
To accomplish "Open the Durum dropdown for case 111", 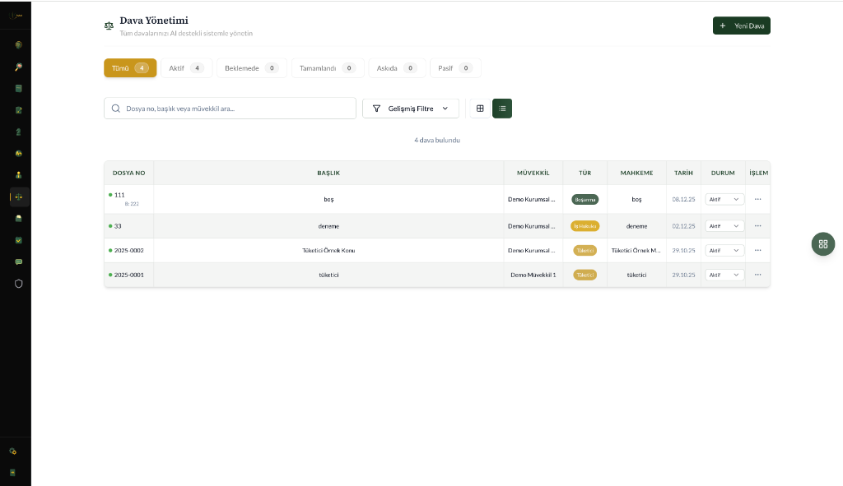I will pyautogui.click(x=724, y=199).
